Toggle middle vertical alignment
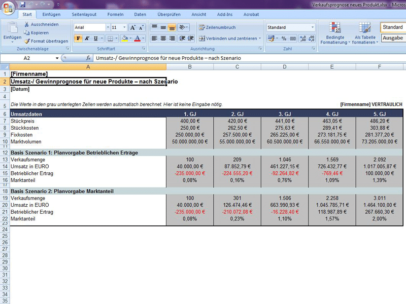Viewport: 406px width, 304px height. (163, 27)
